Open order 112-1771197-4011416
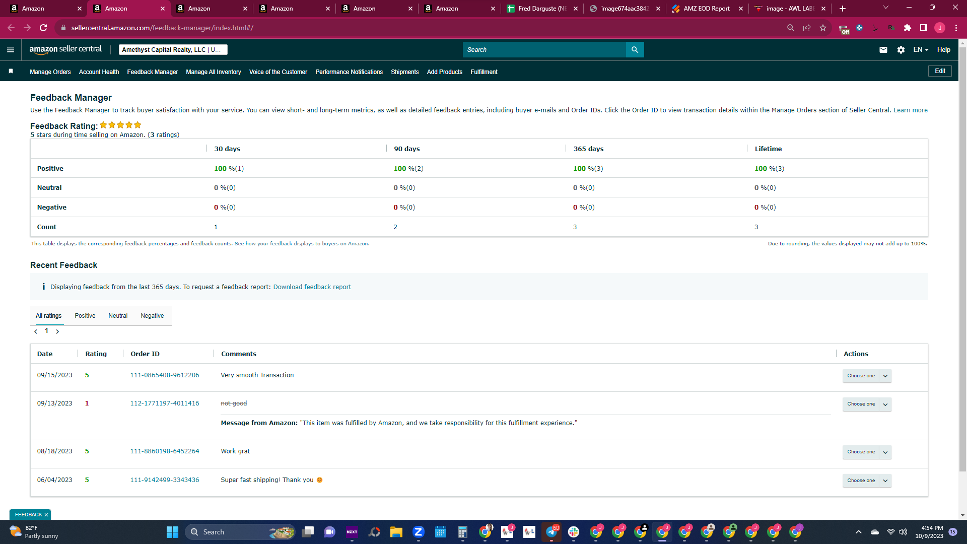The image size is (967, 544). [165, 403]
